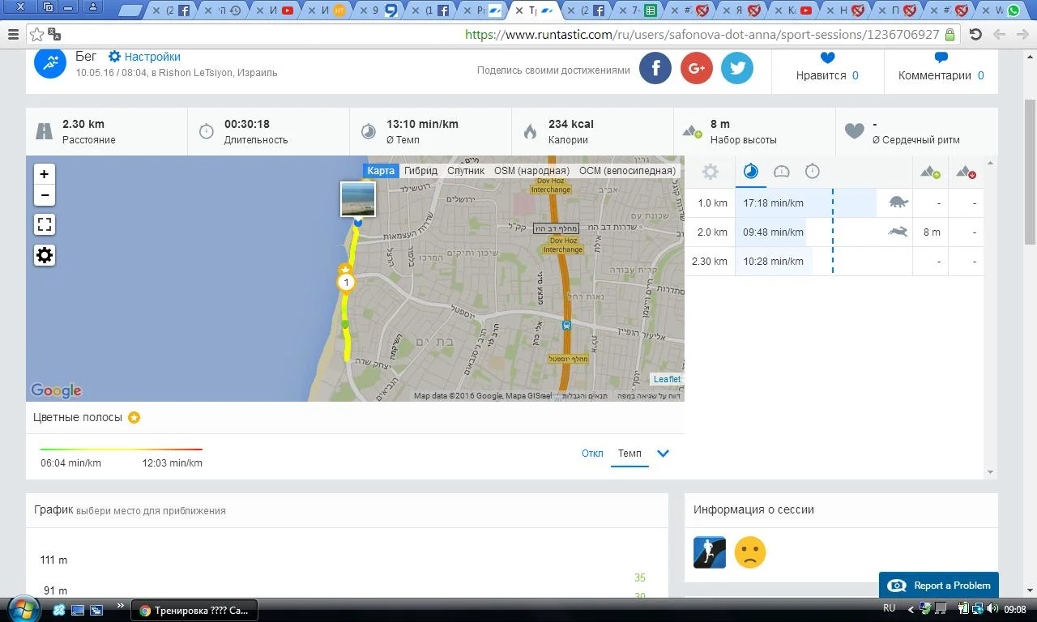
Task: Open map settings gear on the map
Action: 45,255
